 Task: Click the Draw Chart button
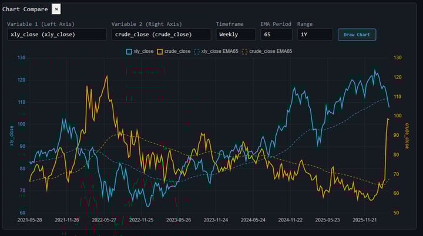pyautogui.click(x=357, y=35)
